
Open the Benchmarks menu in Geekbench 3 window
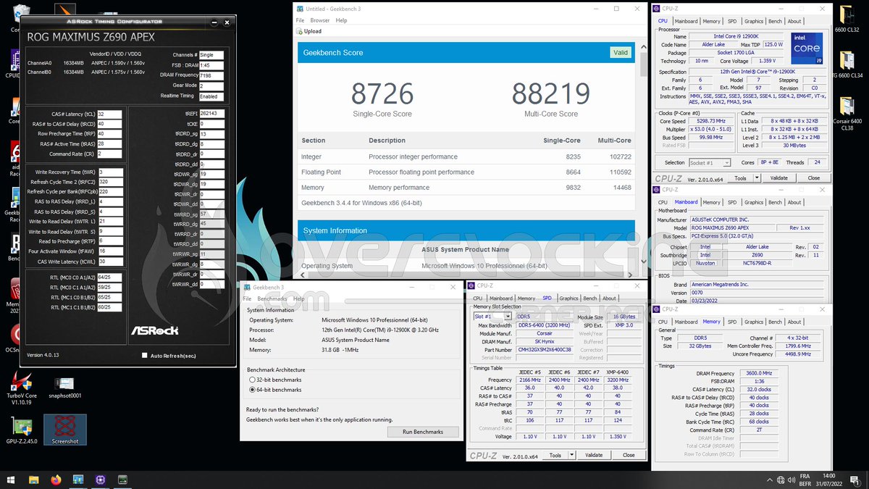point(272,298)
